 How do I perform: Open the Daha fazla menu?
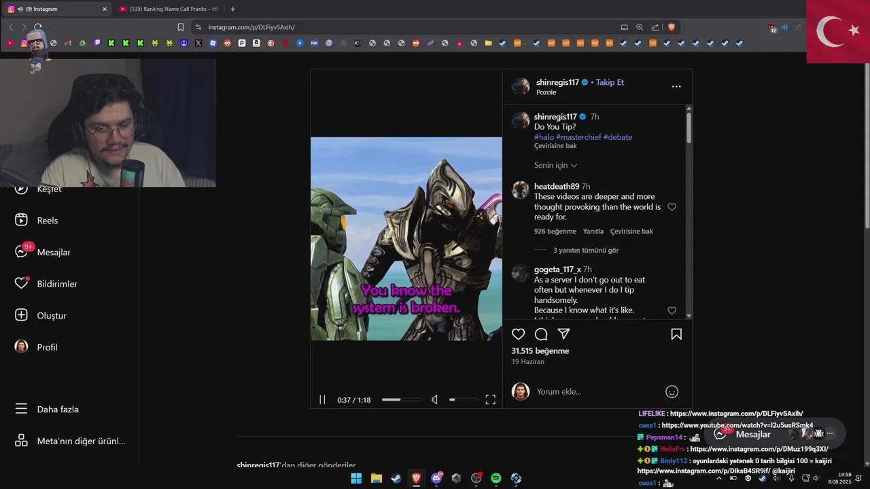pyautogui.click(x=48, y=410)
